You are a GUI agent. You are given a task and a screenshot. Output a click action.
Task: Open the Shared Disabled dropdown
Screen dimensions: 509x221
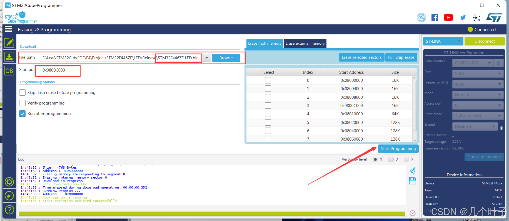point(475,126)
